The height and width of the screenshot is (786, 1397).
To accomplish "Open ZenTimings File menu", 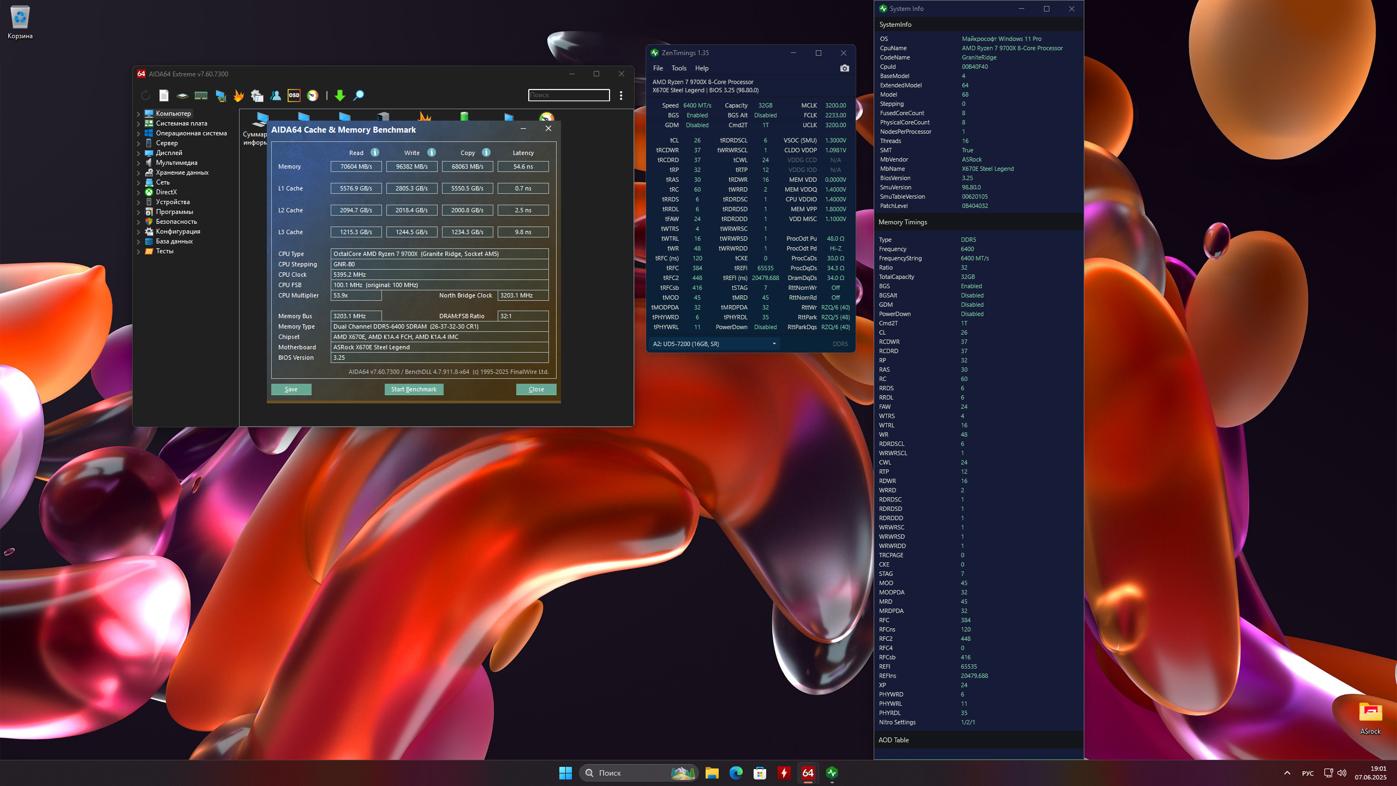I will pos(658,68).
